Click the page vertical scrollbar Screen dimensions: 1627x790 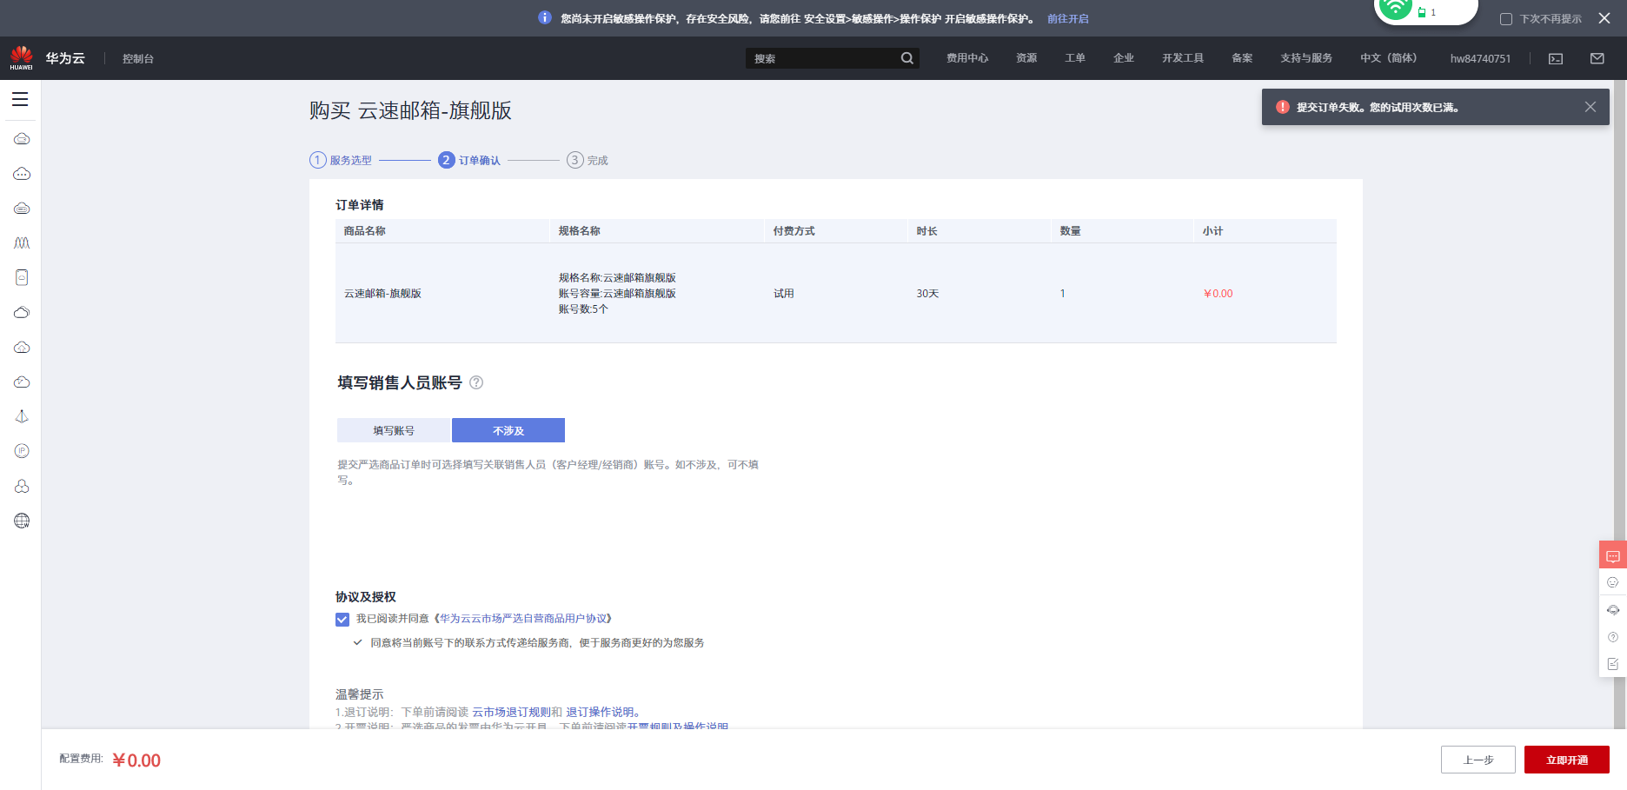[x=1620, y=405]
